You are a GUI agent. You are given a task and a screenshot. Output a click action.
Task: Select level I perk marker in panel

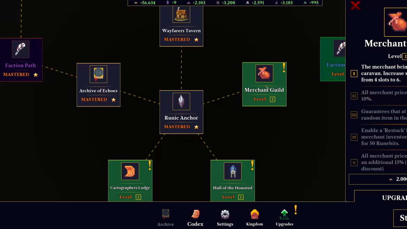354,74
